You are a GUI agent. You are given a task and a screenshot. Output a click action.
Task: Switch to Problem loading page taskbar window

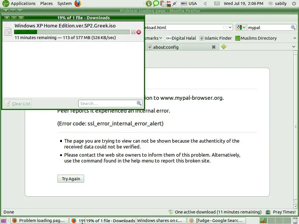[x=39, y=220]
